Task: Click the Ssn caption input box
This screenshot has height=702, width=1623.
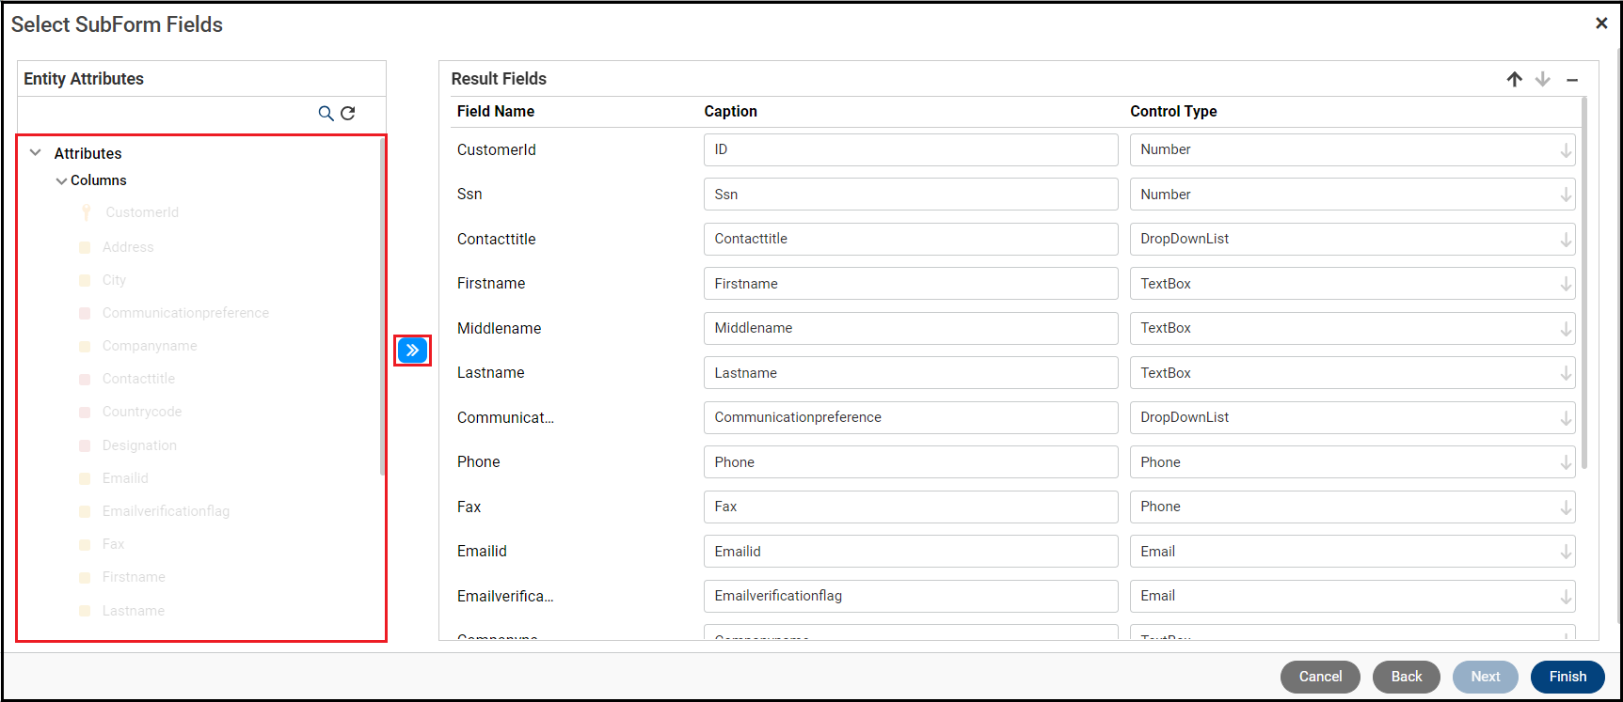Action: coord(910,195)
